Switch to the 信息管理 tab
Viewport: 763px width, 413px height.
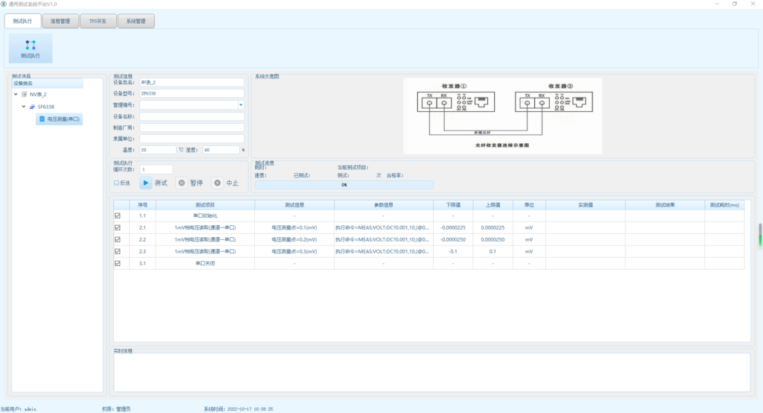tap(60, 21)
